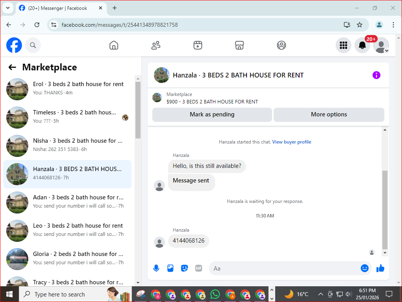This screenshot has width=402, height=302.
Task: Open Timeless conversation in list
Action: pyautogui.click(x=67, y=117)
